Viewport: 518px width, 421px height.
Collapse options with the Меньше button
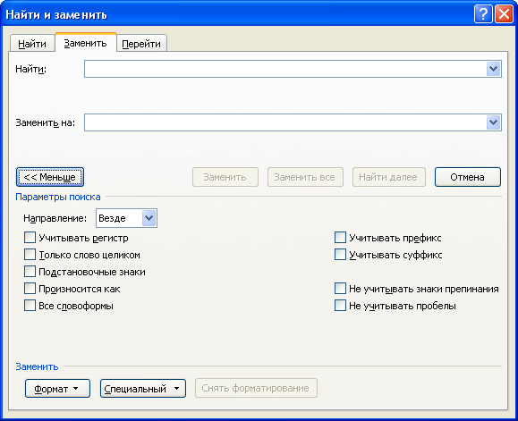click(50, 177)
